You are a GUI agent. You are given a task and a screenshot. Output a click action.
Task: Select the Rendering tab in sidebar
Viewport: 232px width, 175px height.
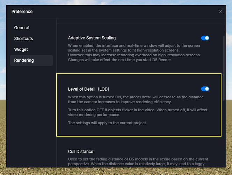31,60
